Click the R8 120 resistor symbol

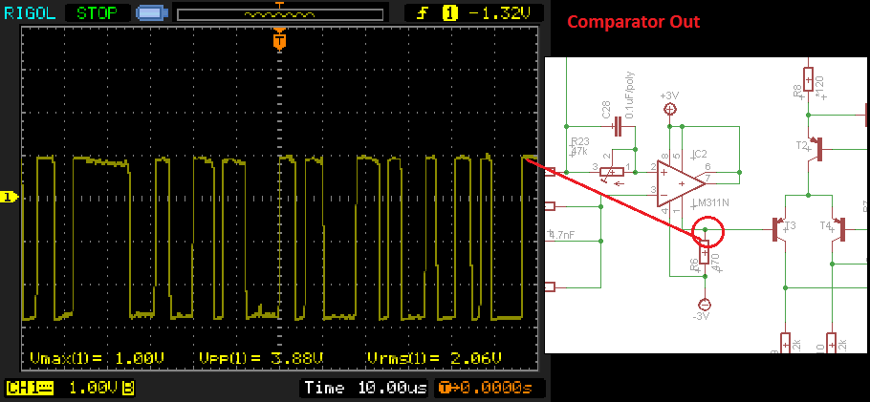809,79
